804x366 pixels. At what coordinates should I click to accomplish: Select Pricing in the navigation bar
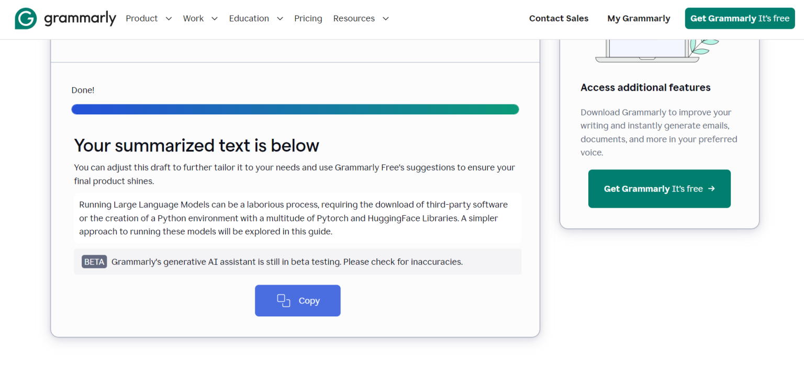pyautogui.click(x=308, y=18)
